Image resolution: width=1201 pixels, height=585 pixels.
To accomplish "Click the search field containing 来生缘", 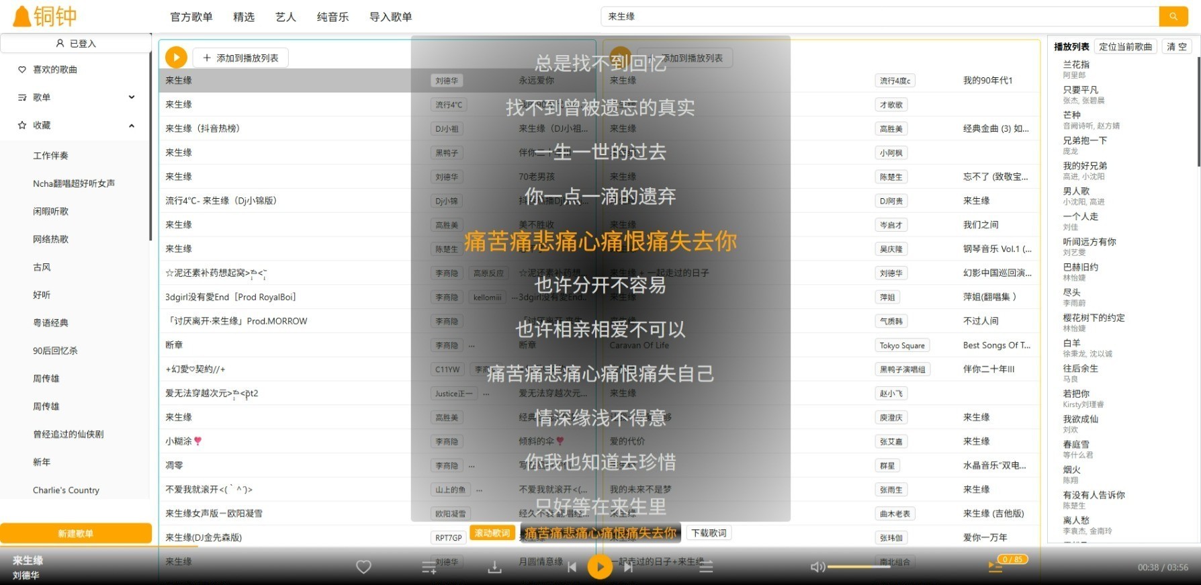I will click(880, 16).
